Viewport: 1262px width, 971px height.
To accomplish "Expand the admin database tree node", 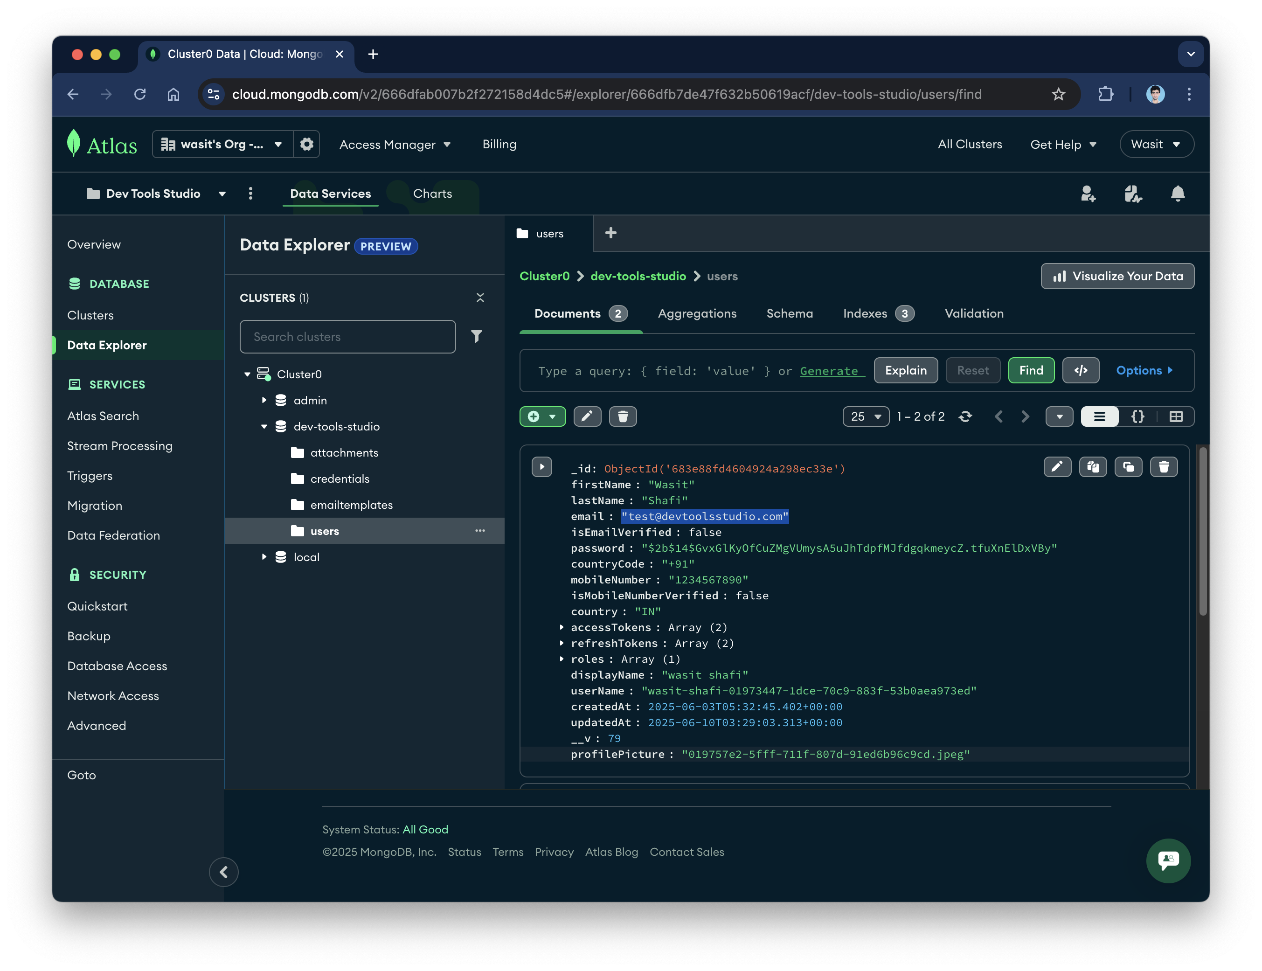I will click(264, 400).
